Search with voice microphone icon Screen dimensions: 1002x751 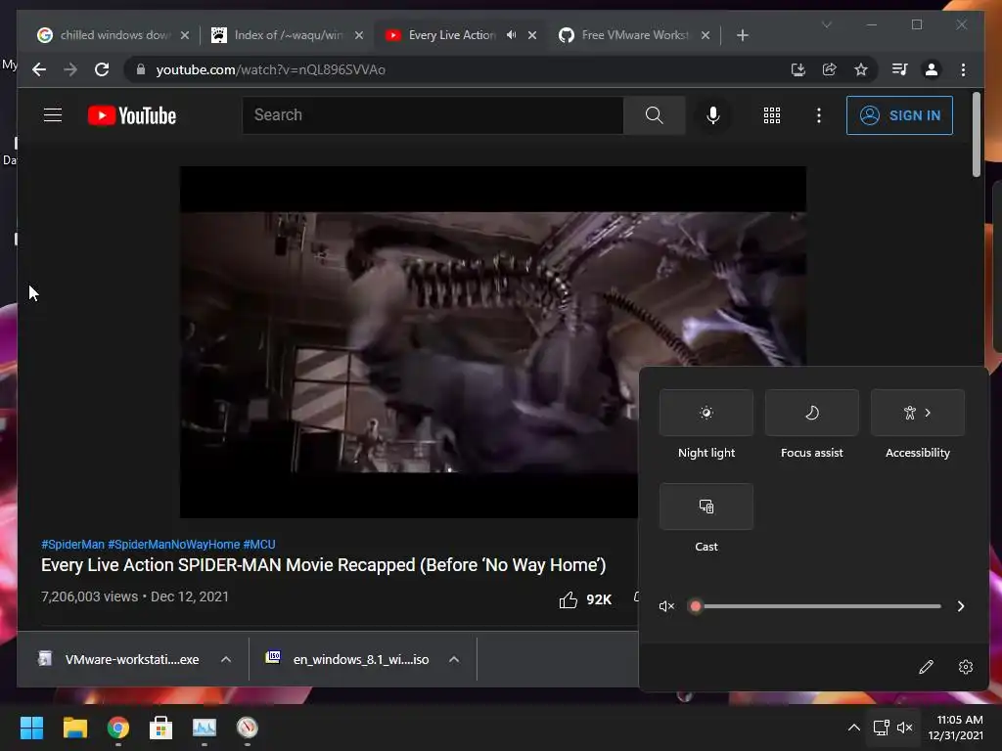pos(713,115)
